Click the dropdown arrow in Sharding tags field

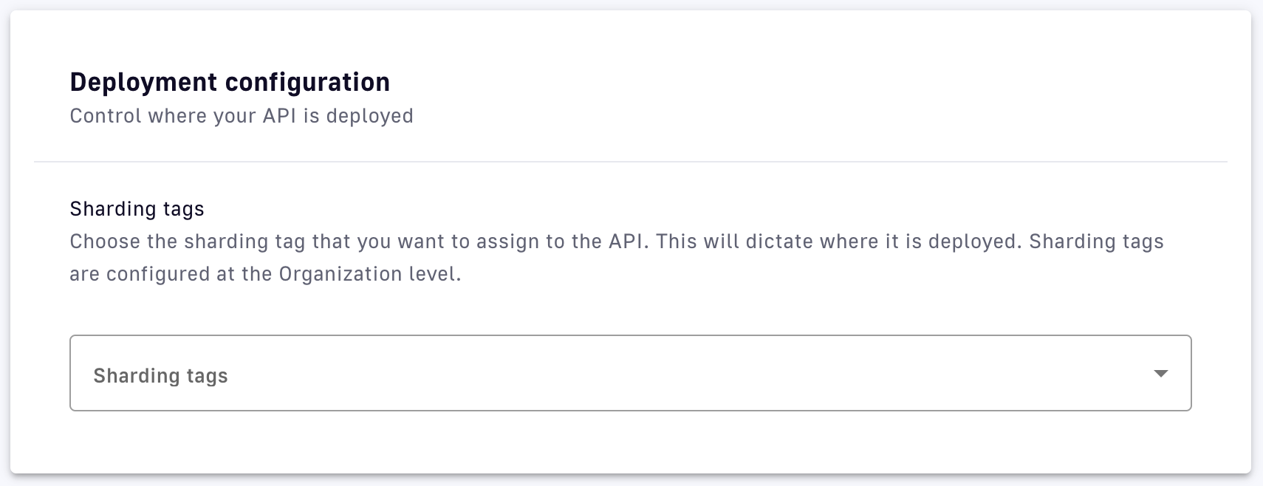click(x=1160, y=374)
